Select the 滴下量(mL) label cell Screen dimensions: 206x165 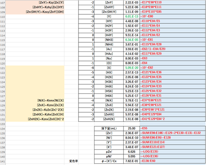109,128
